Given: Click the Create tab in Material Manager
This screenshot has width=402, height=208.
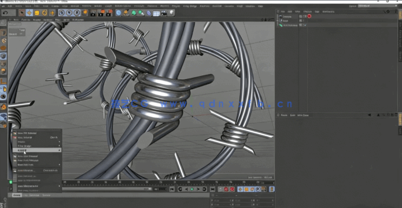Looking at the screenshot, I should pyautogui.click(x=17, y=195).
